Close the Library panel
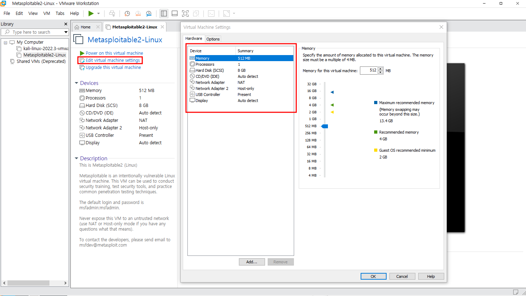 65,24
